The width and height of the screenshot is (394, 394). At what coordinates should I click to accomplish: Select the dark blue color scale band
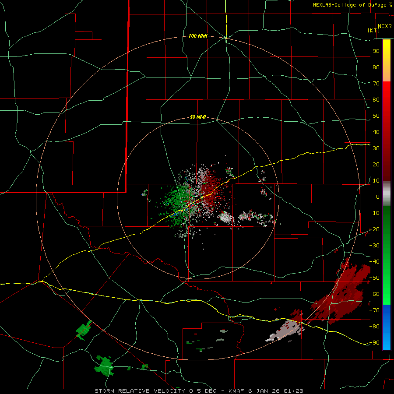click(x=387, y=310)
